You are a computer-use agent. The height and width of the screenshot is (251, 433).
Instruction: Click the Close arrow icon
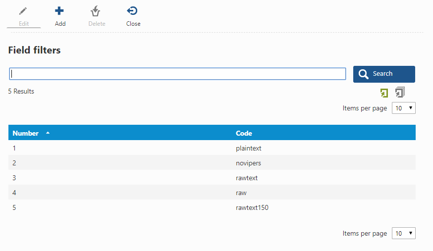(132, 11)
